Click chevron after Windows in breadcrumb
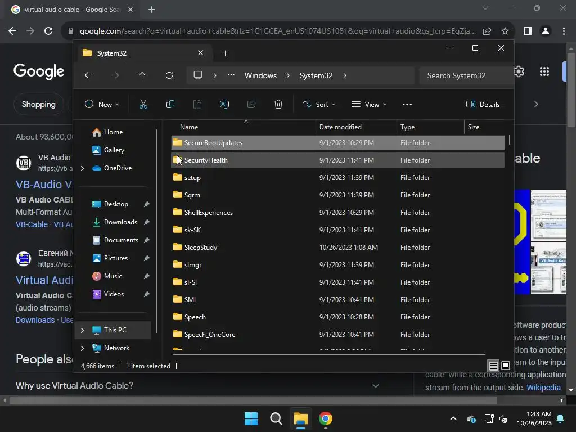 [288, 75]
